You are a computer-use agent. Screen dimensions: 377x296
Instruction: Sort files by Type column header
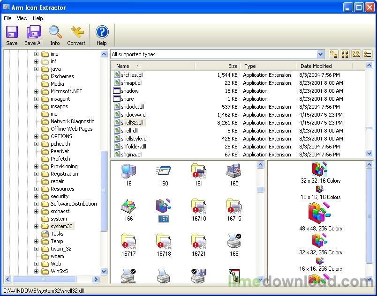point(268,66)
